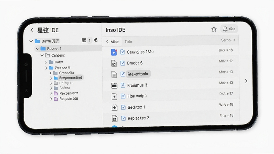The height and width of the screenshot is (154, 274).
Task: Open notifications bell button
Action: 229,29
